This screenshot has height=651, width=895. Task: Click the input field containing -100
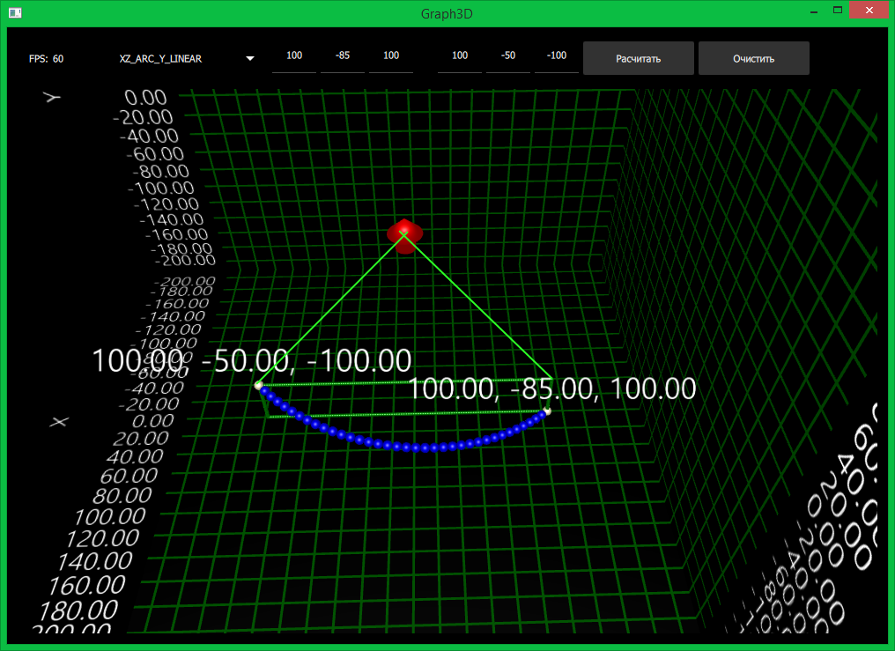[x=557, y=57]
